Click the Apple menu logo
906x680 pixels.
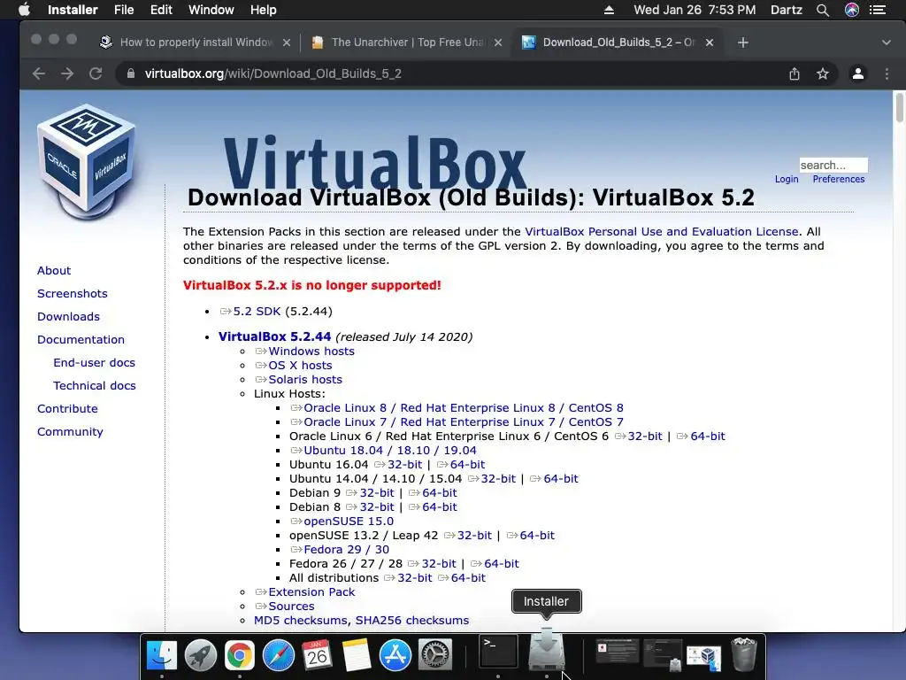pos(24,10)
